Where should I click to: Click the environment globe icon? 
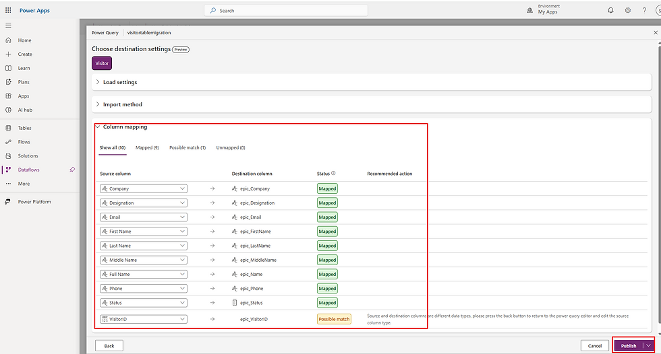pos(530,11)
